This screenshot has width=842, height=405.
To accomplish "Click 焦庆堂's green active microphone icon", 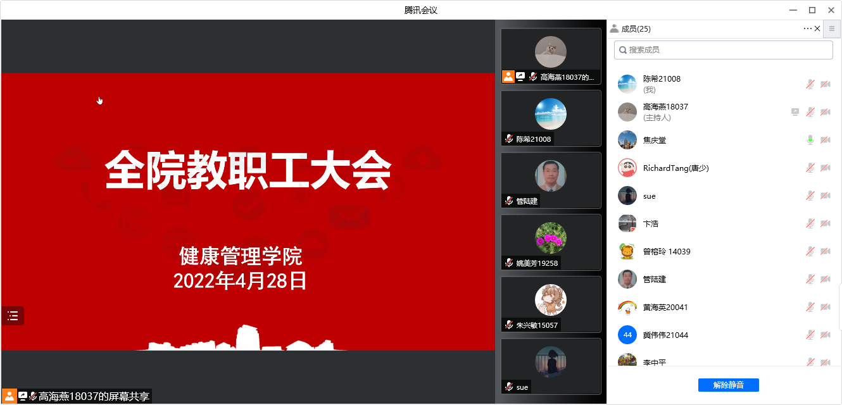I will [x=810, y=140].
